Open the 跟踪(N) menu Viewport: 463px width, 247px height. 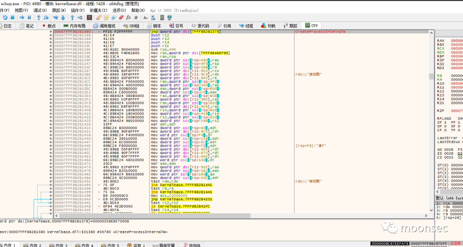[59, 10]
